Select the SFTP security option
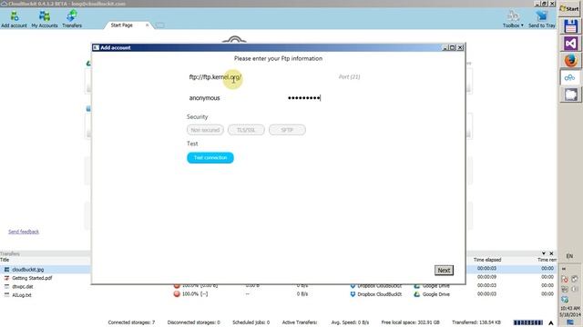Image resolution: width=583 pixels, height=327 pixels. (x=287, y=130)
